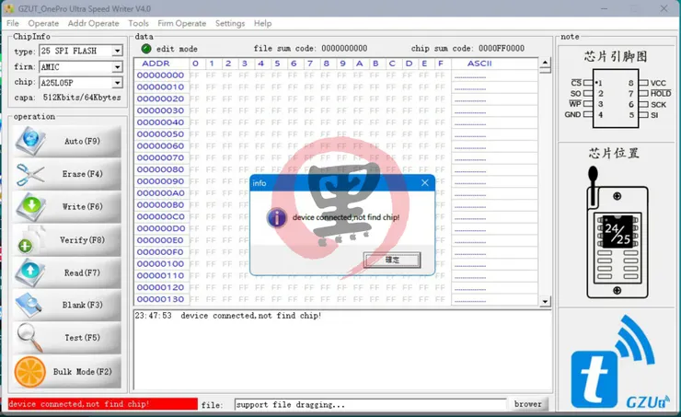This screenshot has width=681, height=417.
Task: Click the blue info icon in dialog
Action: pos(277,217)
